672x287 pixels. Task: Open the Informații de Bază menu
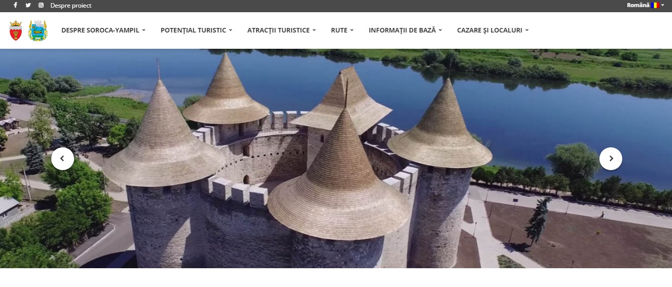405,30
